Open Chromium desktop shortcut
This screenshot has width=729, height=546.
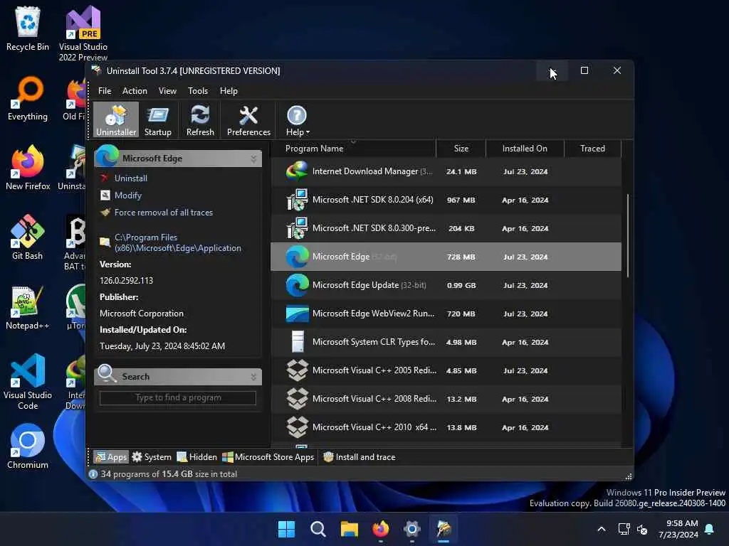28,446
